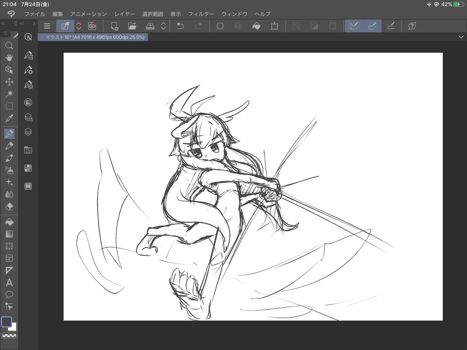Select the Eyedropper tool
The width and height of the screenshot is (467, 350).
pyautogui.click(x=9, y=118)
